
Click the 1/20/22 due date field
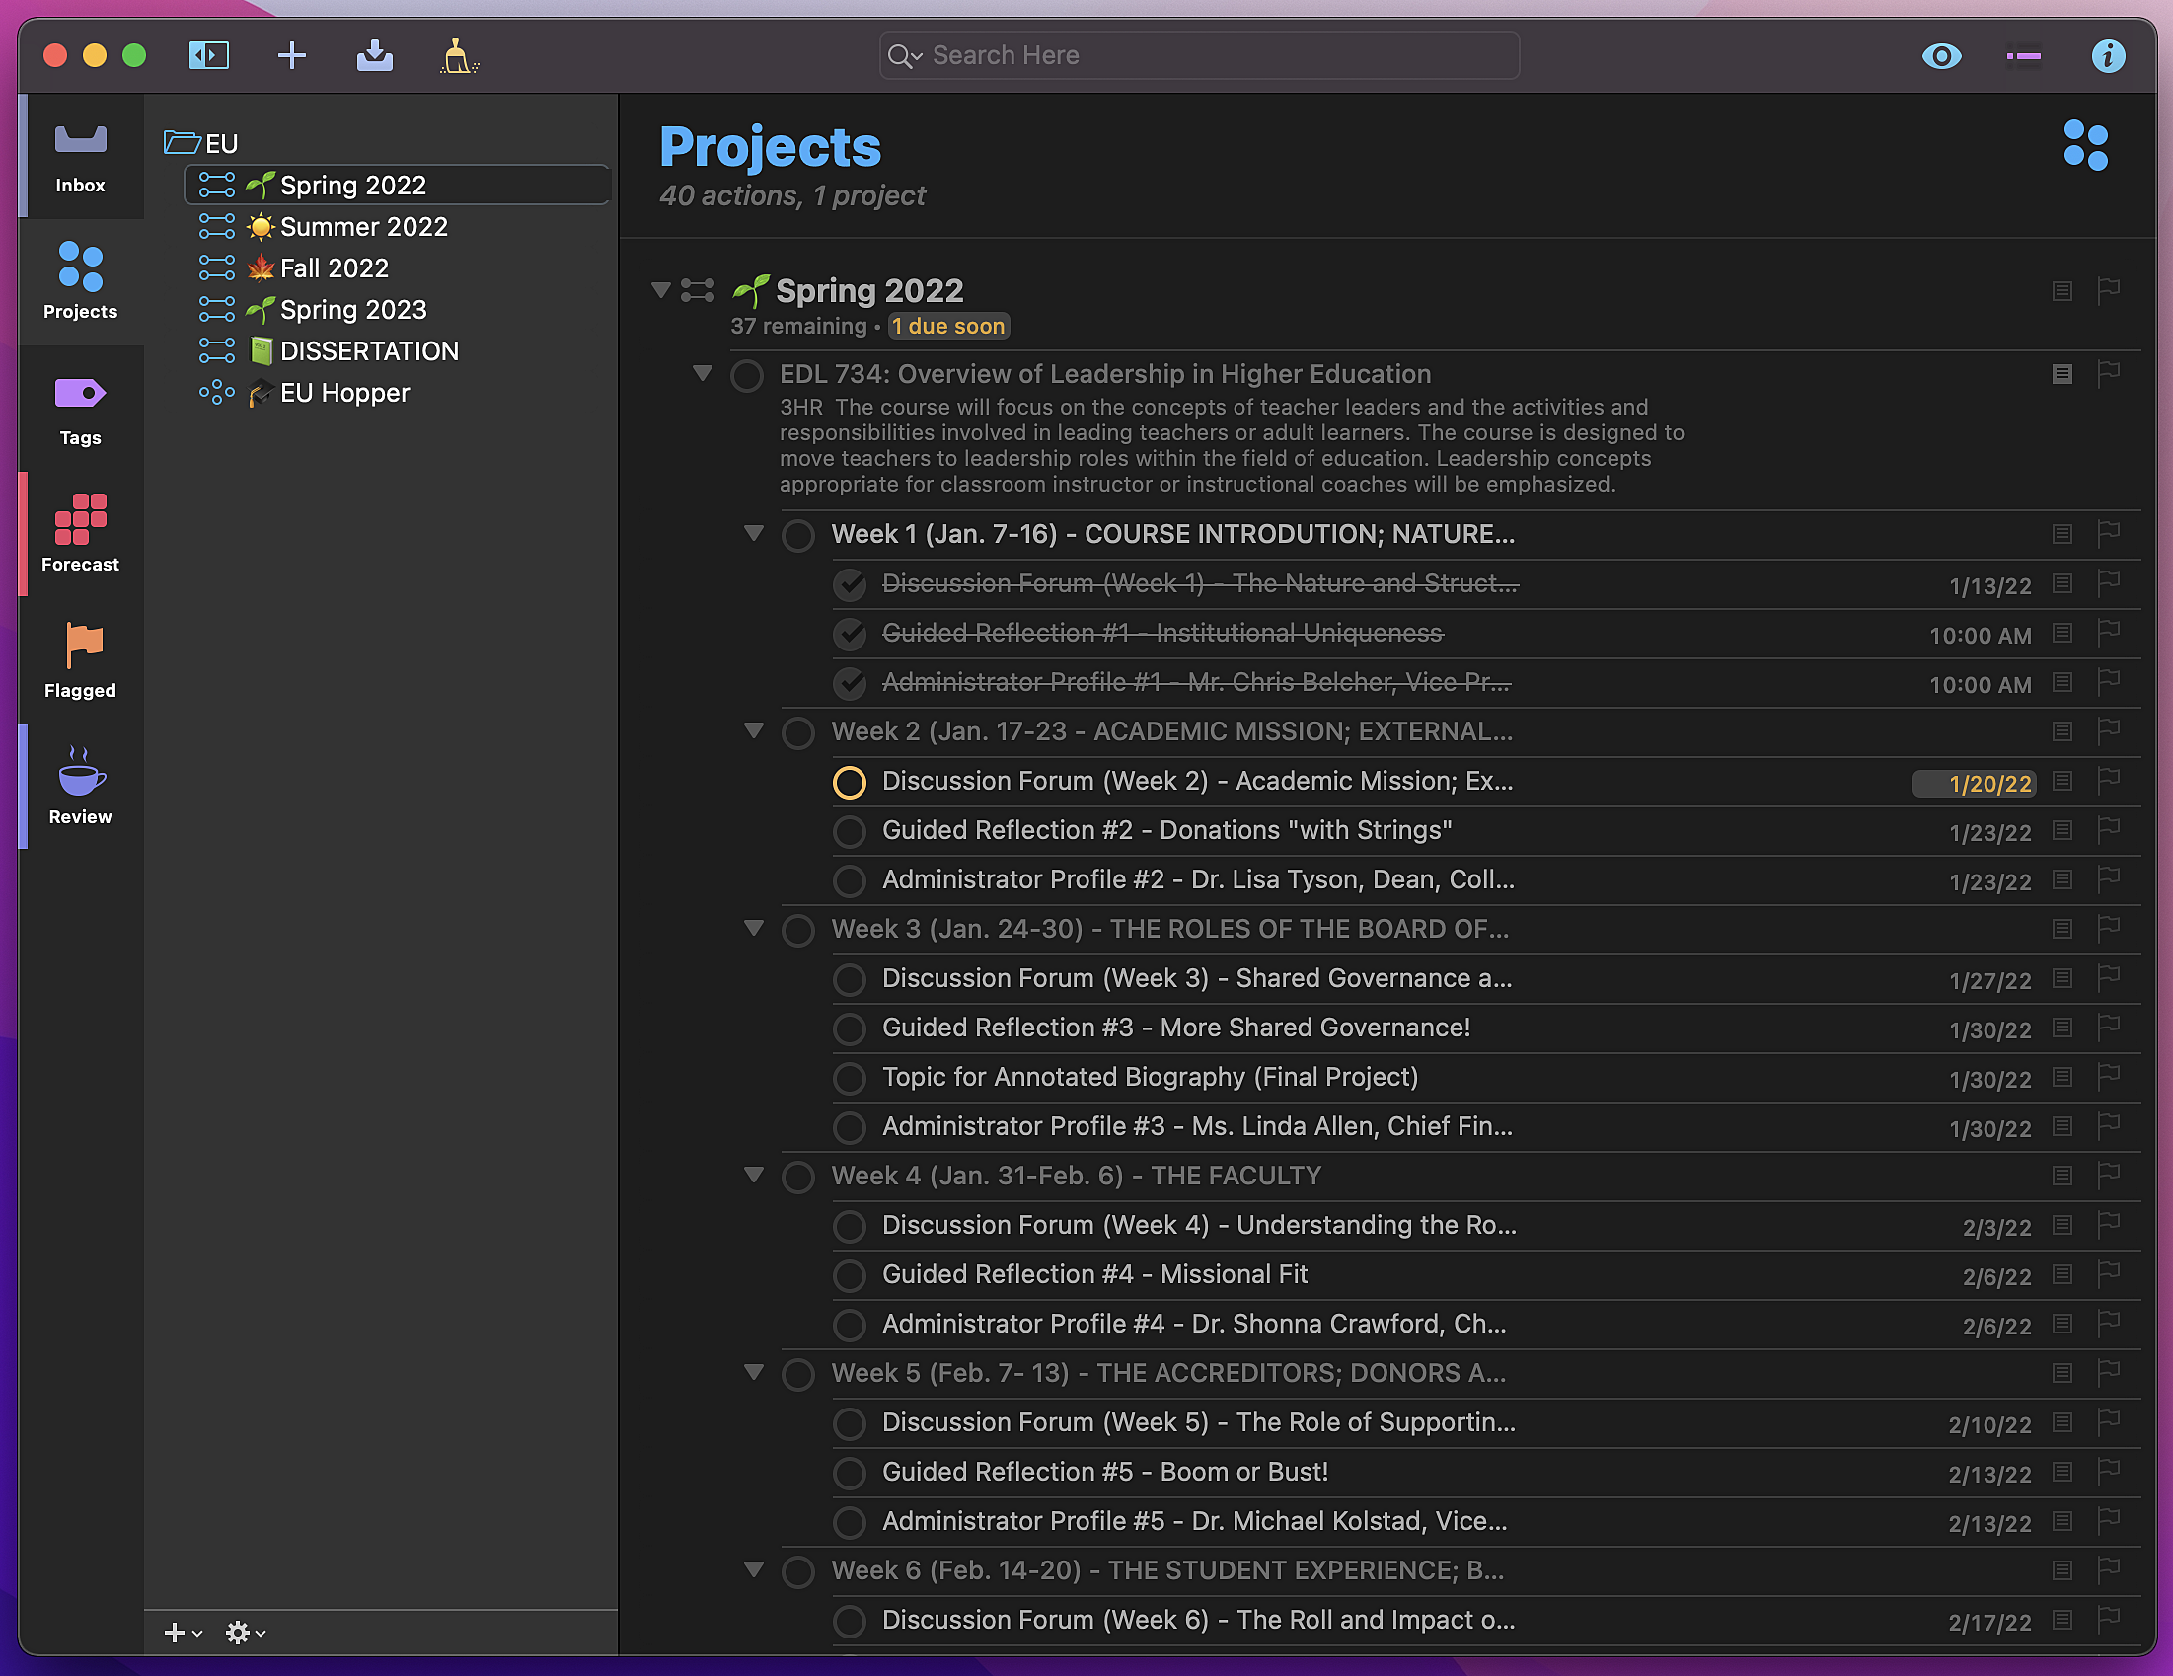tap(1973, 785)
